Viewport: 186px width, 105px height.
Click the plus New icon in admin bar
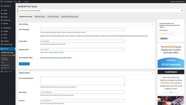tap(24, 1)
